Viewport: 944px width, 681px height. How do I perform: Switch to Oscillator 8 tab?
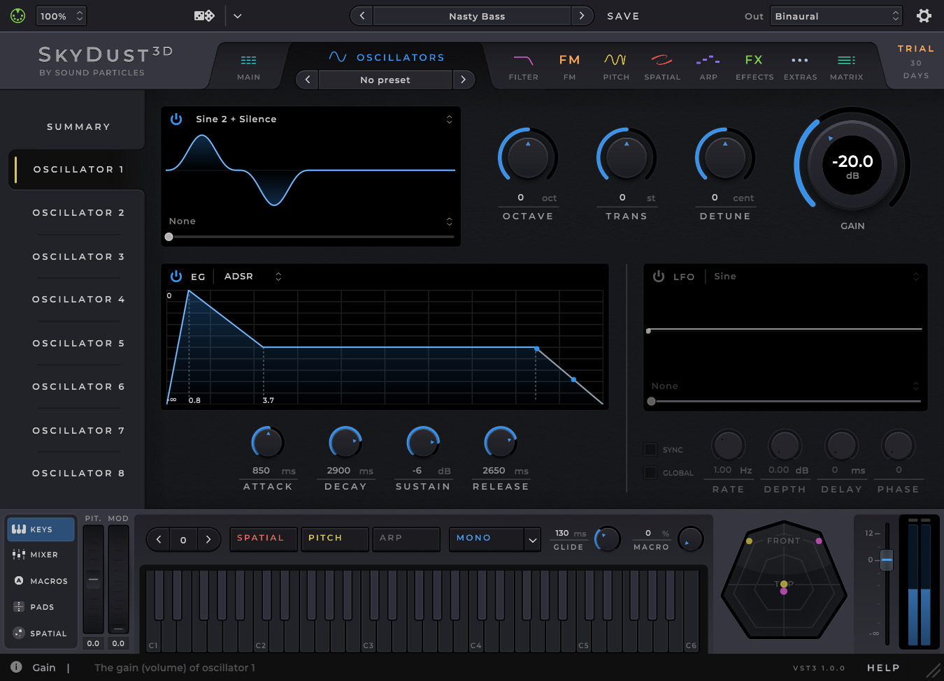pyautogui.click(x=78, y=473)
